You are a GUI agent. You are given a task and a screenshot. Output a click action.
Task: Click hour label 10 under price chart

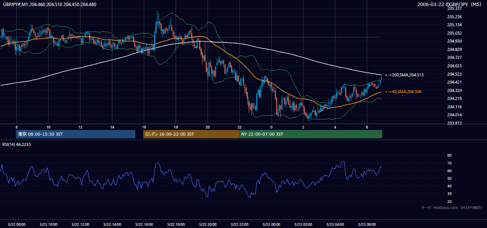tap(48, 127)
